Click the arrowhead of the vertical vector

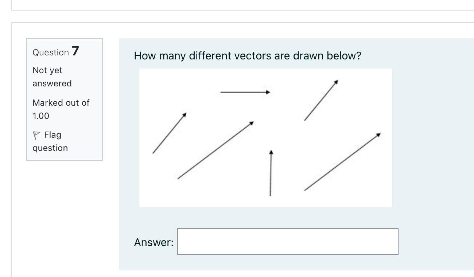click(271, 152)
